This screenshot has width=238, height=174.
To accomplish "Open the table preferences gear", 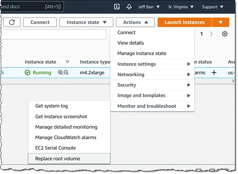I will click(x=225, y=34).
